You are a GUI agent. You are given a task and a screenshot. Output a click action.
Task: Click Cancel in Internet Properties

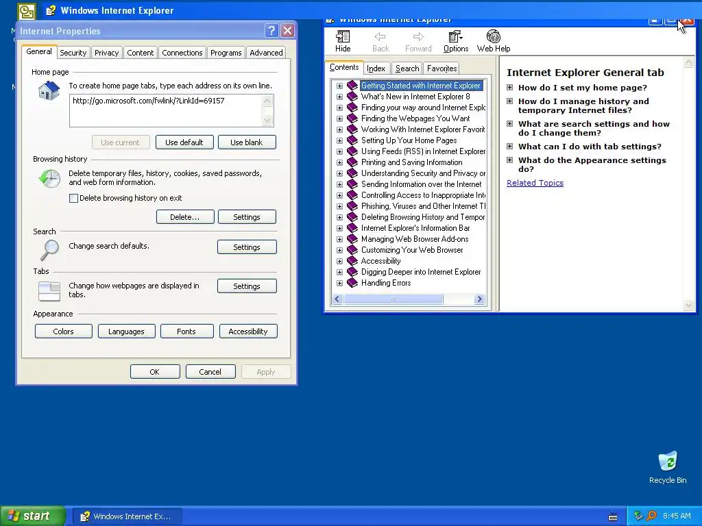pos(210,372)
